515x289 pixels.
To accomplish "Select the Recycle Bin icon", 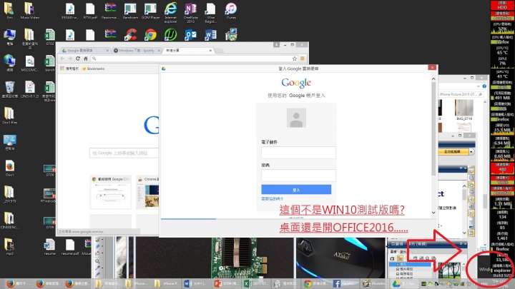I will point(9,90).
